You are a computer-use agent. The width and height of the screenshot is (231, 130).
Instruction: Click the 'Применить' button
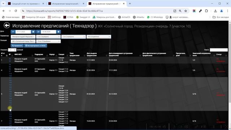pos(17,46)
